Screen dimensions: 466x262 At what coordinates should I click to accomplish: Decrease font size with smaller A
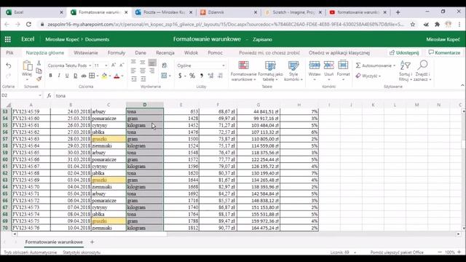122,65
